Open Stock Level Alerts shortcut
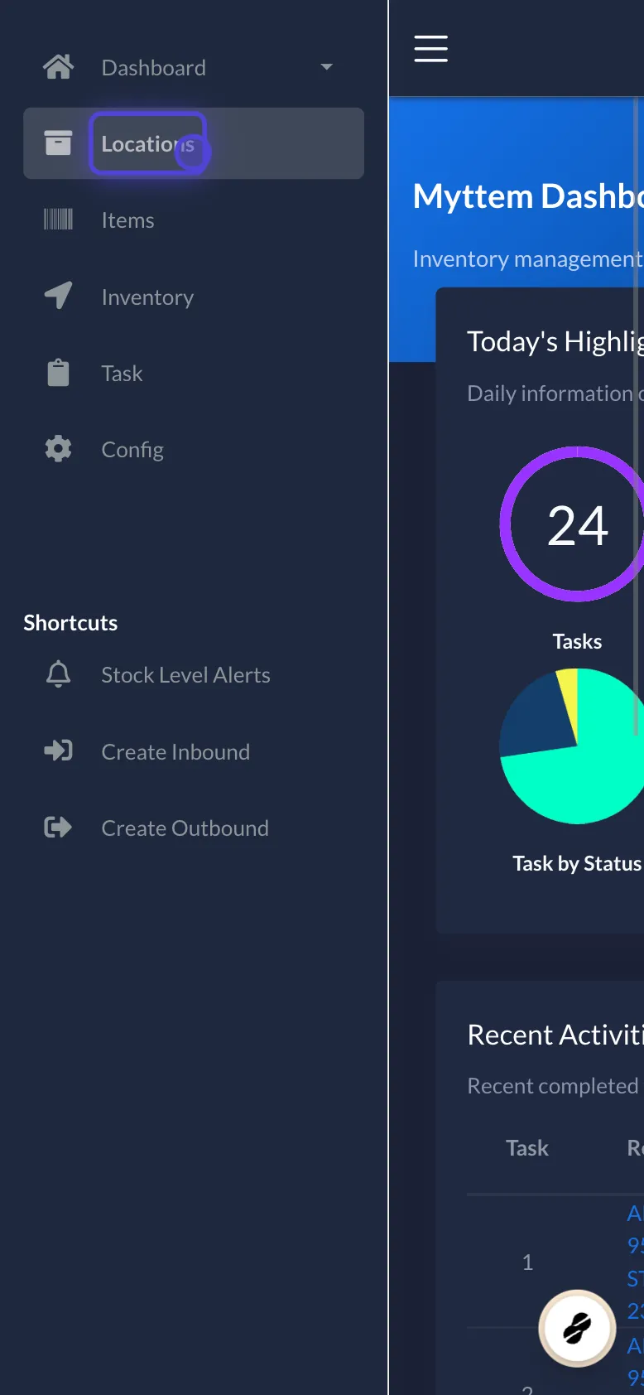 point(194,674)
